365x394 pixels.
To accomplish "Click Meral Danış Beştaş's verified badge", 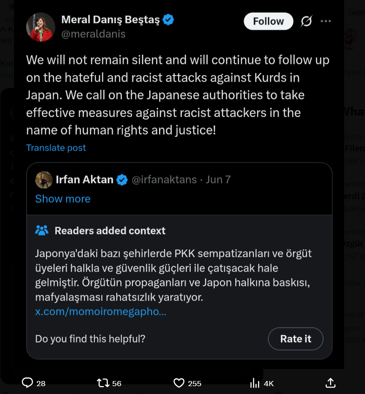I will [168, 19].
